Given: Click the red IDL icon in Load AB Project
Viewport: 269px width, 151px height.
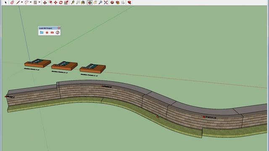Looking at the screenshot, I should click(x=52, y=32).
